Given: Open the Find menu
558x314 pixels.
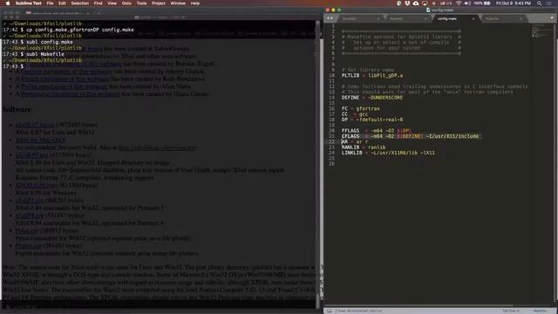Looking at the screenshot, I should tap(99, 3).
